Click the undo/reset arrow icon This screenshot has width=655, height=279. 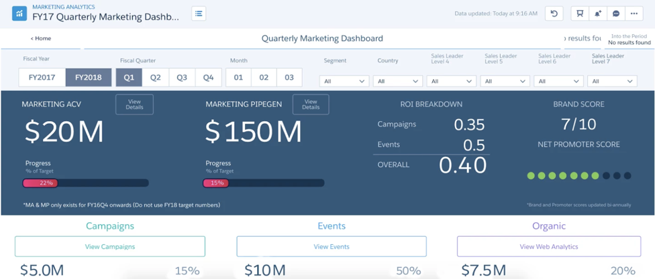click(x=554, y=13)
